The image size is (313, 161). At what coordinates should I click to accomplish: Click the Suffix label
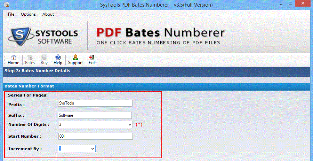click(16, 115)
